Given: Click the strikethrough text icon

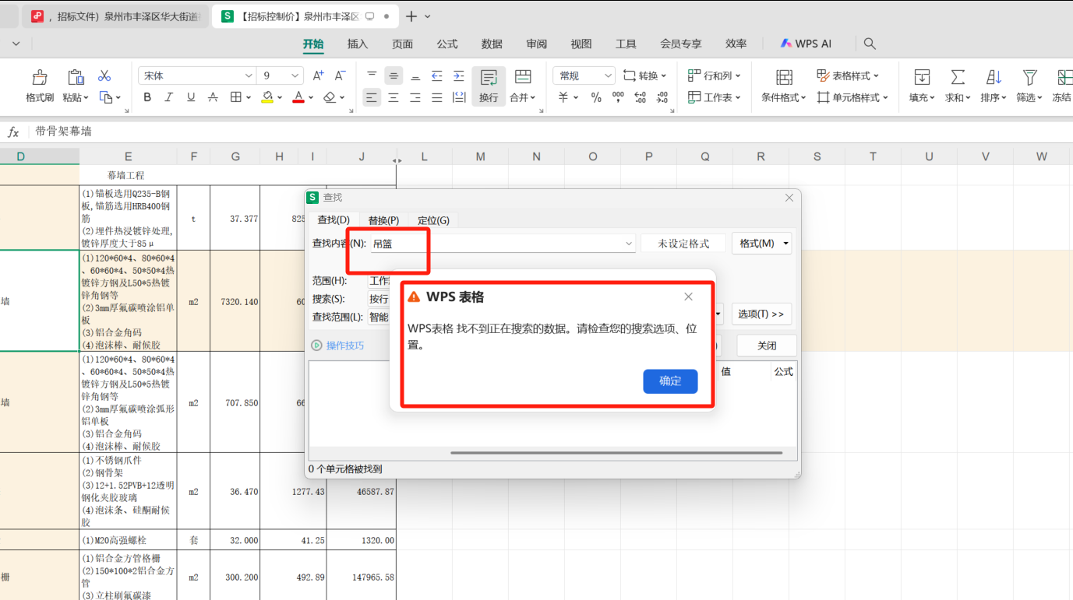Looking at the screenshot, I should click(213, 97).
